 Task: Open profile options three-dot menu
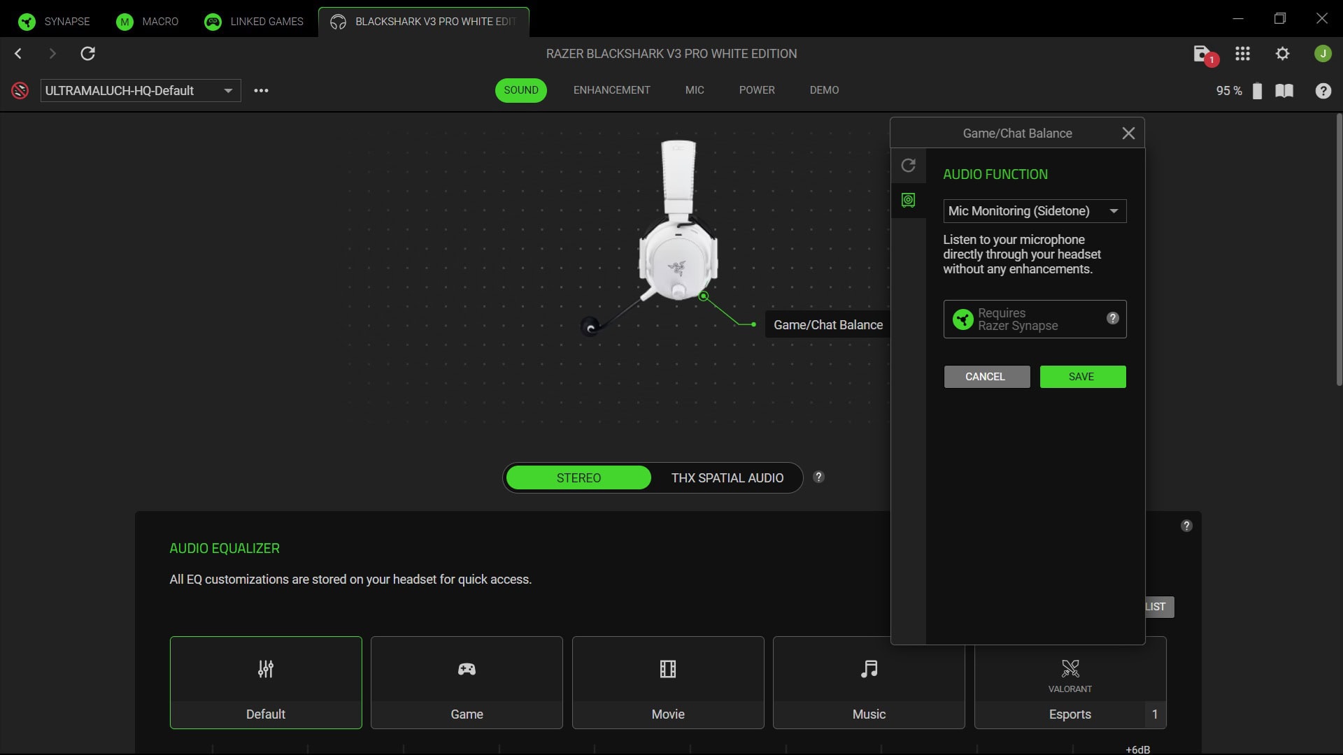[261, 90]
